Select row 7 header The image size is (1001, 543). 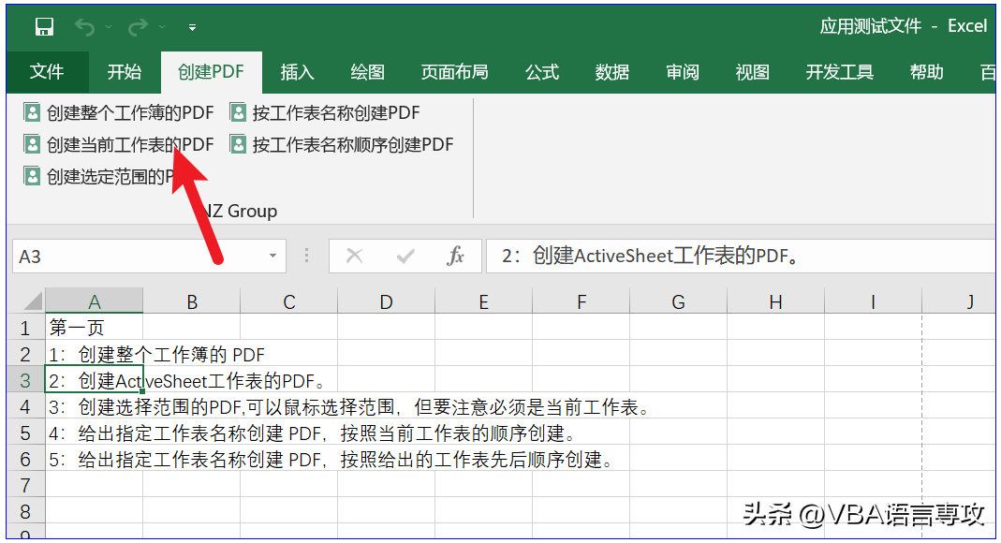pyautogui.click(x=25, y=486)
